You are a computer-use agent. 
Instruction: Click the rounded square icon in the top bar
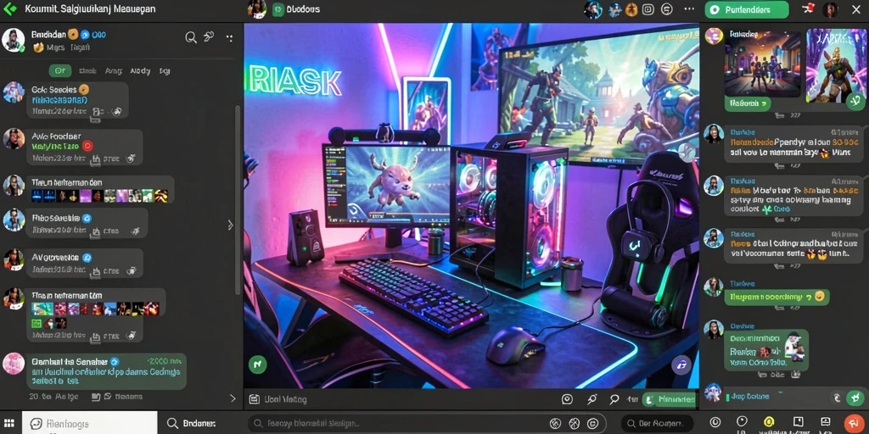(x=648, y=9)
